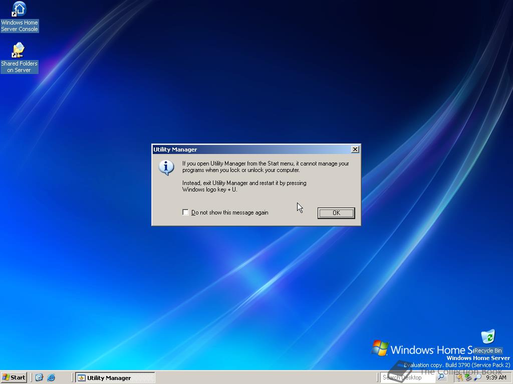The image size is (513, 384).
Task: Click Show Desktop in Quick Launch
Action: tap(39, 377)
